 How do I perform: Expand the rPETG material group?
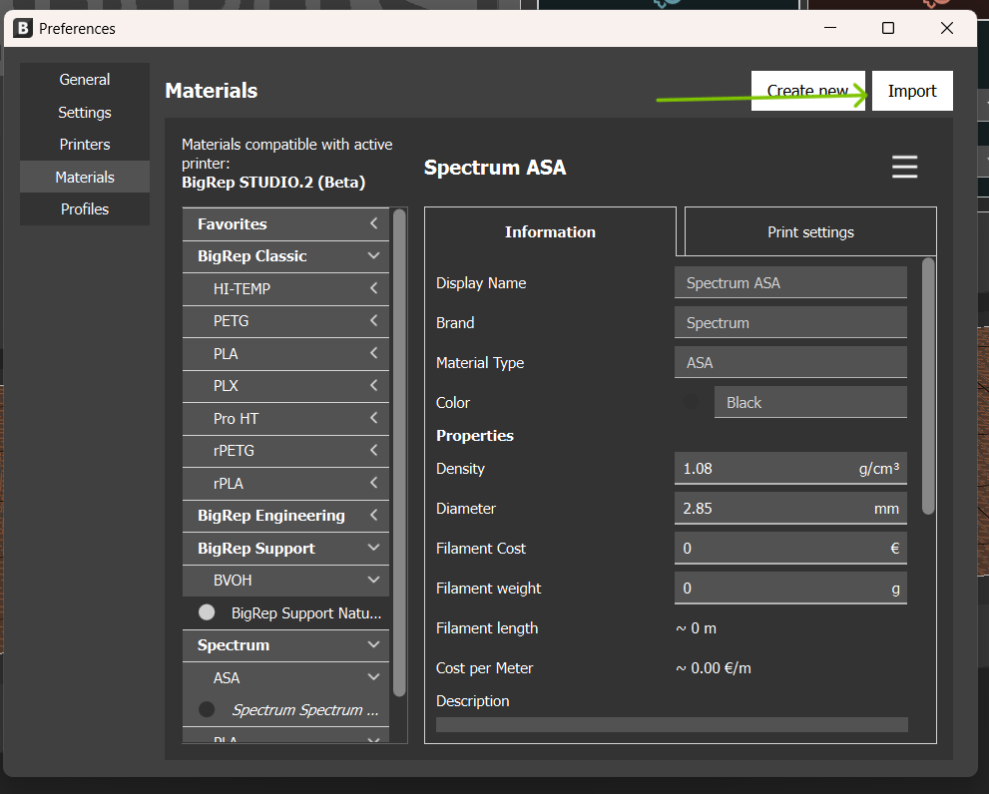coord(285,451)
